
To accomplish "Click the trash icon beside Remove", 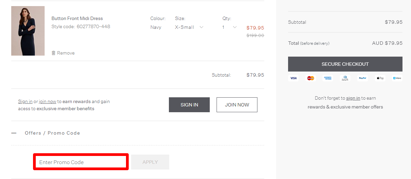I will tap(53, 53).
